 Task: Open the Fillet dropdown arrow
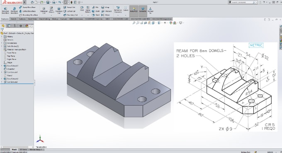[x=82, y=15]
